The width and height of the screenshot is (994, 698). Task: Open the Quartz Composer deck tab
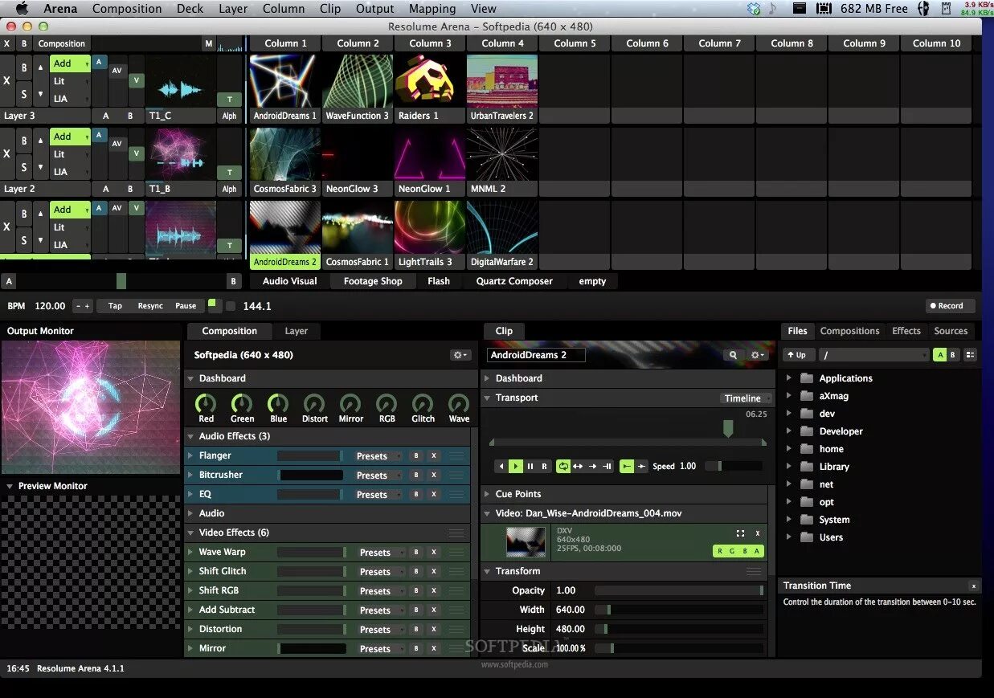tap(514, 281)
